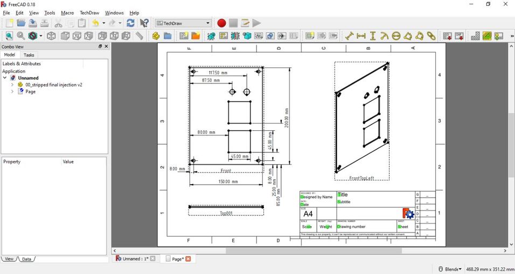
Task: Click Undo arrow icon
Action: point(95,23)
